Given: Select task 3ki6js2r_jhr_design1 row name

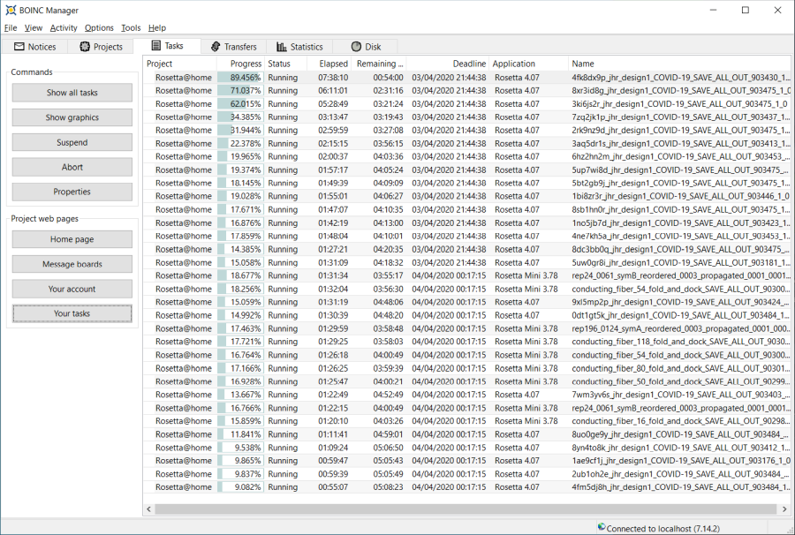Looking at the screenshot, I should [x=679, y=104].
